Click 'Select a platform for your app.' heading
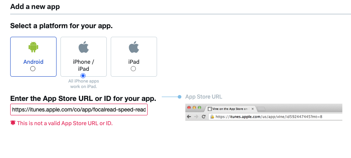This screenshot has height=158, width=351. pos(61,26)
